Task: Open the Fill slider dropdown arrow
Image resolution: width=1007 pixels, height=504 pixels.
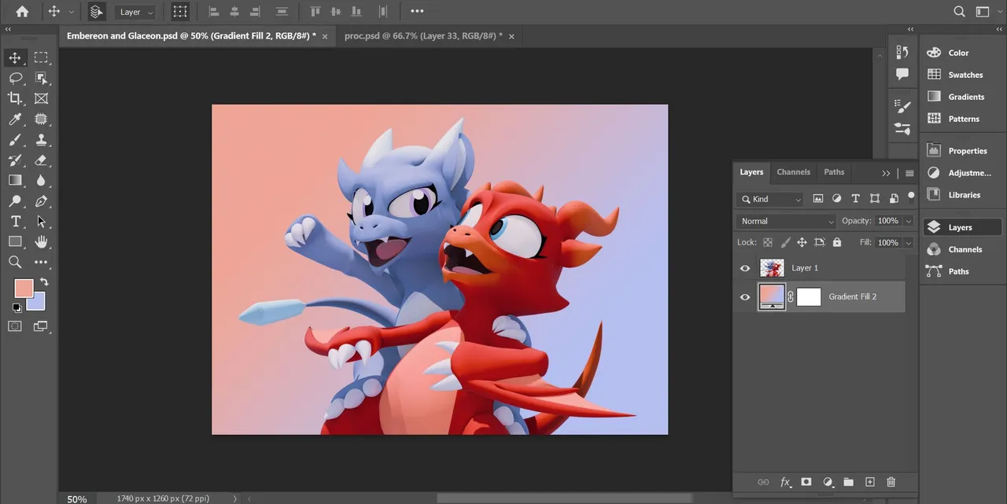Action: coord(909,243)
